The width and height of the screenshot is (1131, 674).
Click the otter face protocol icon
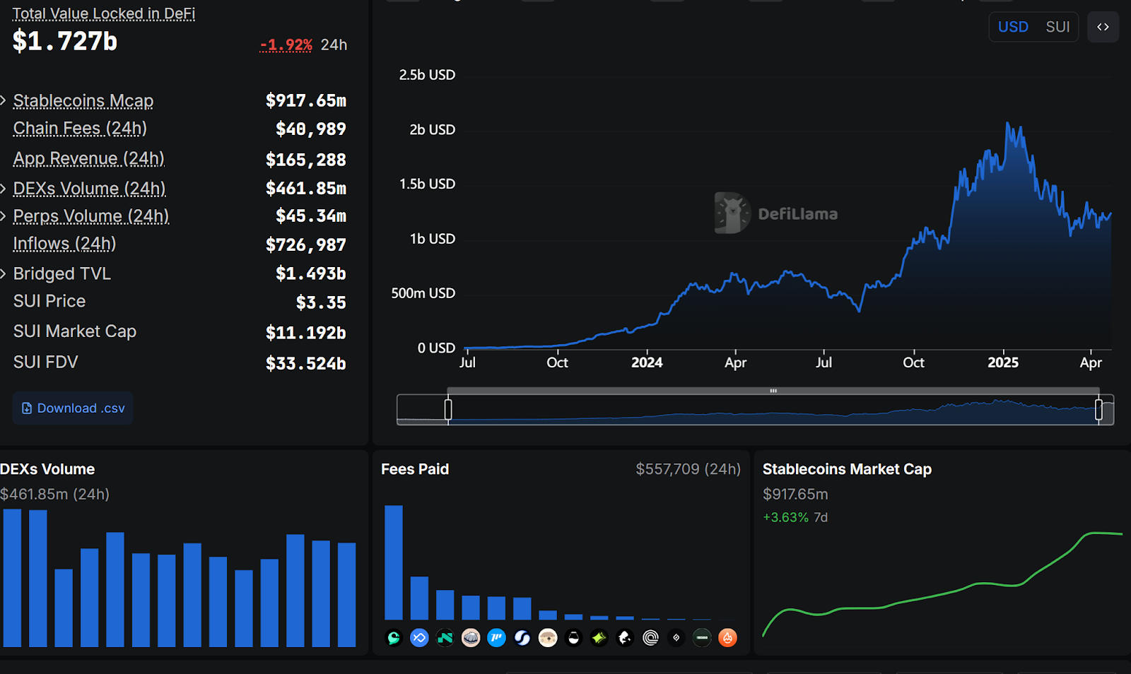tap(548, 638)
